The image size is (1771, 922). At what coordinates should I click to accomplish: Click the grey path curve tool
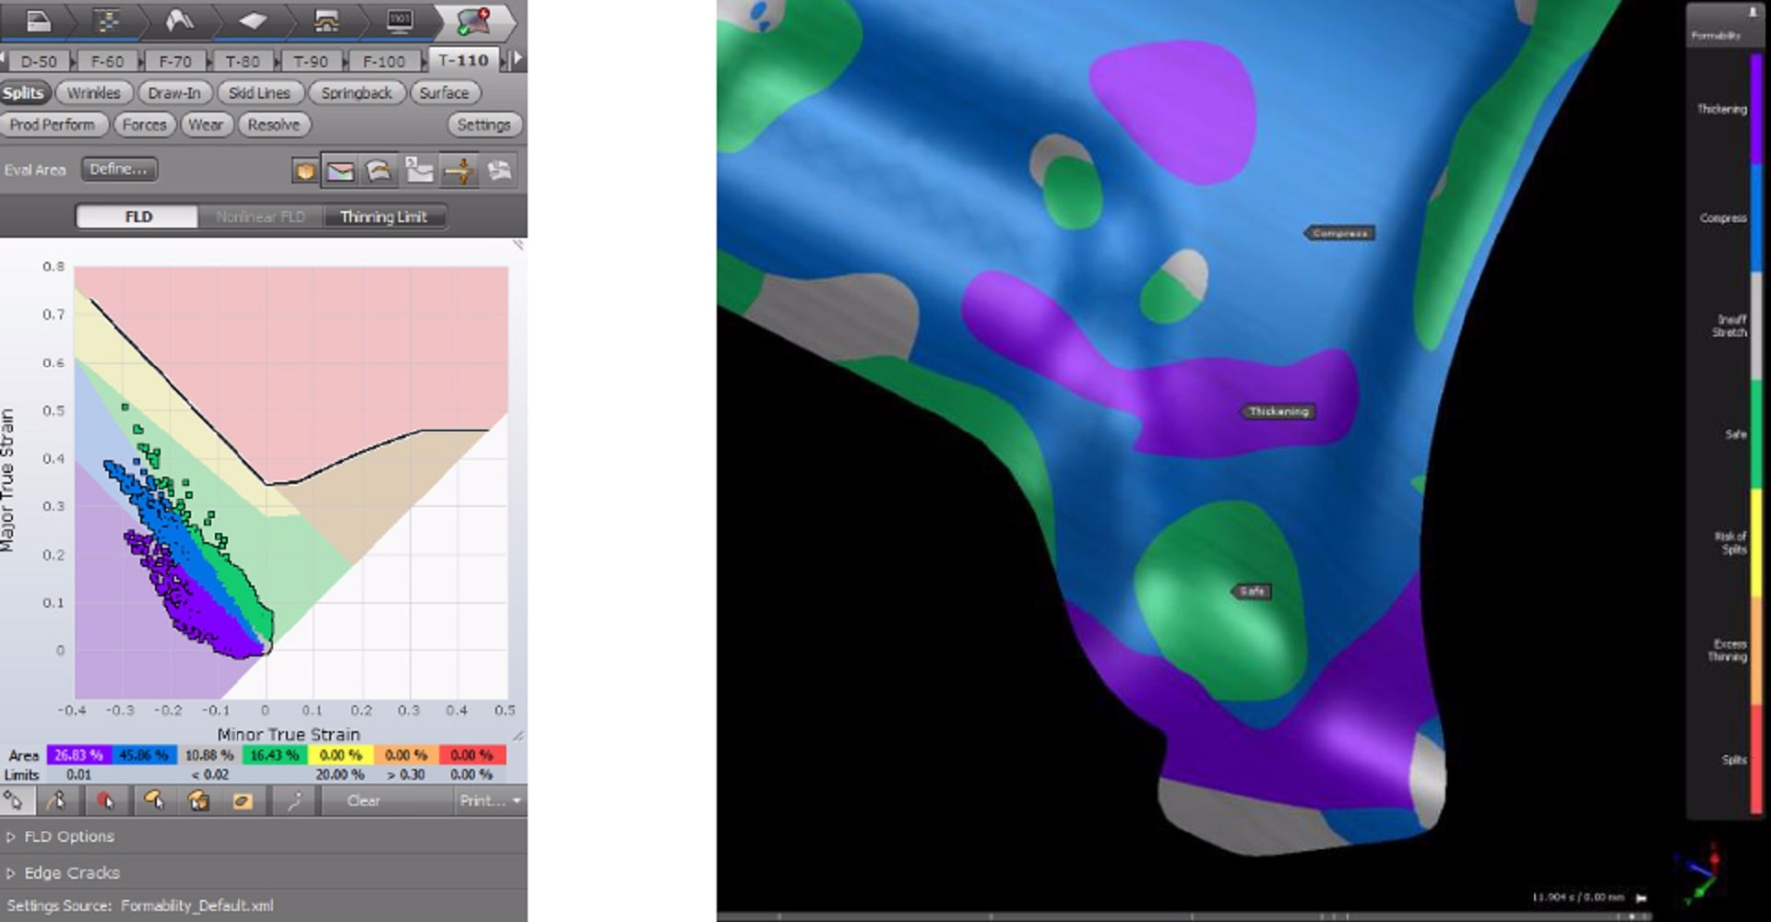coord(294,801)
